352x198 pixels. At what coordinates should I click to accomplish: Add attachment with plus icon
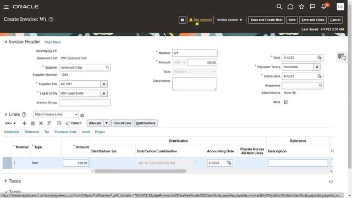click(x=294, y=93)
